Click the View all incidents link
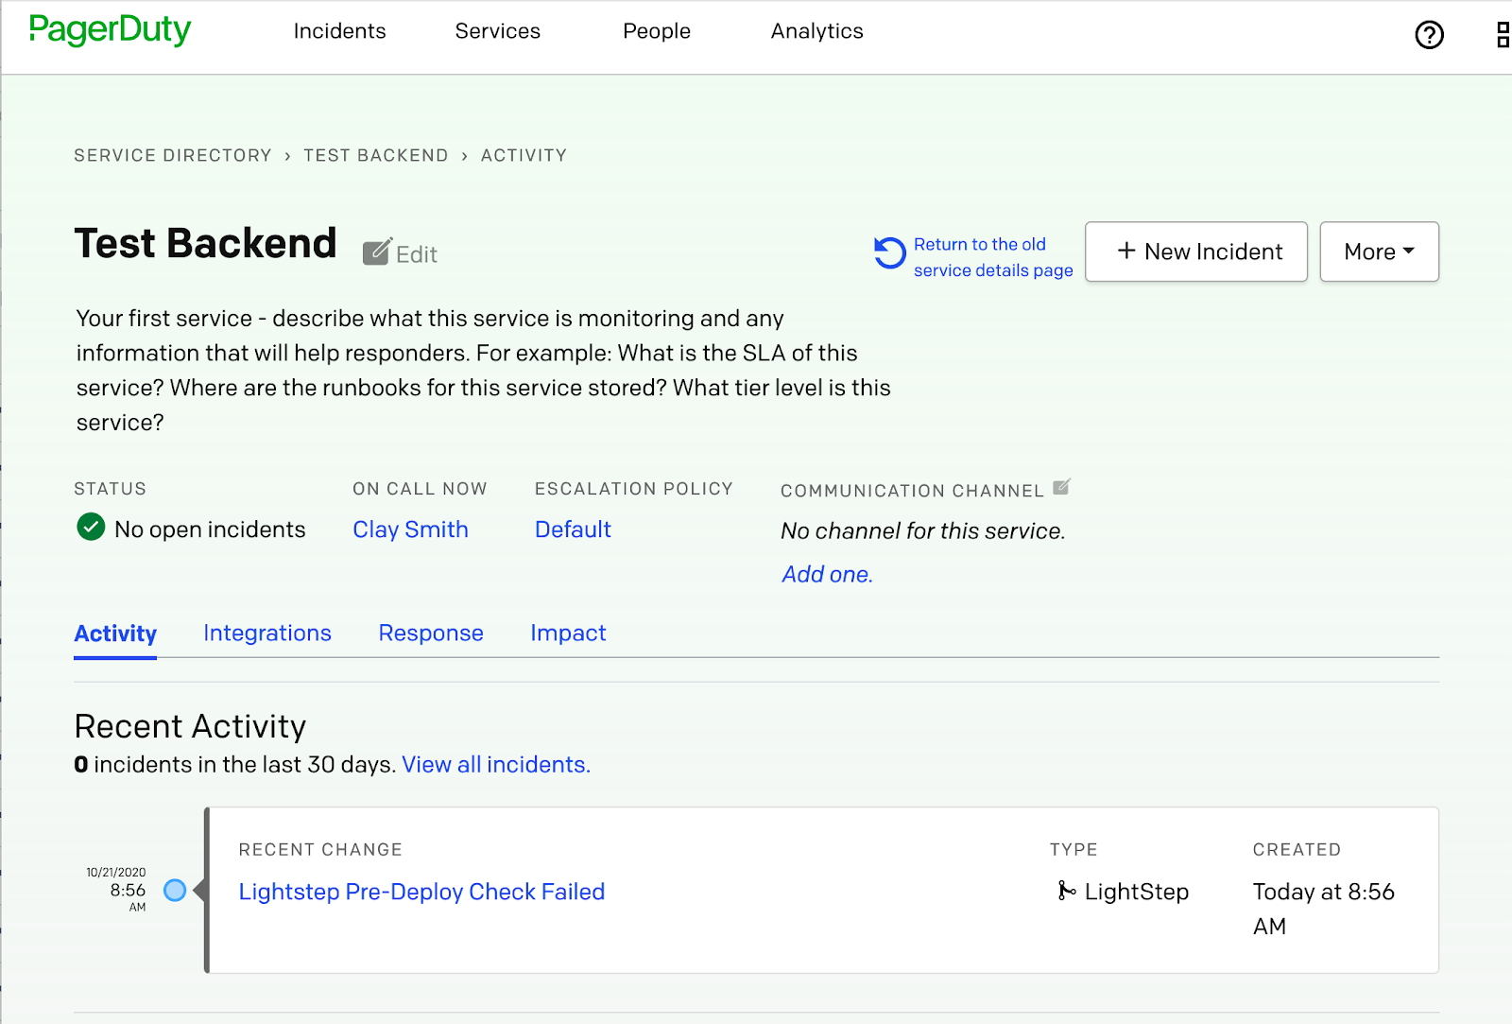The width and height of the screenshot is (1512, 1024). click(x=496, y=764)
